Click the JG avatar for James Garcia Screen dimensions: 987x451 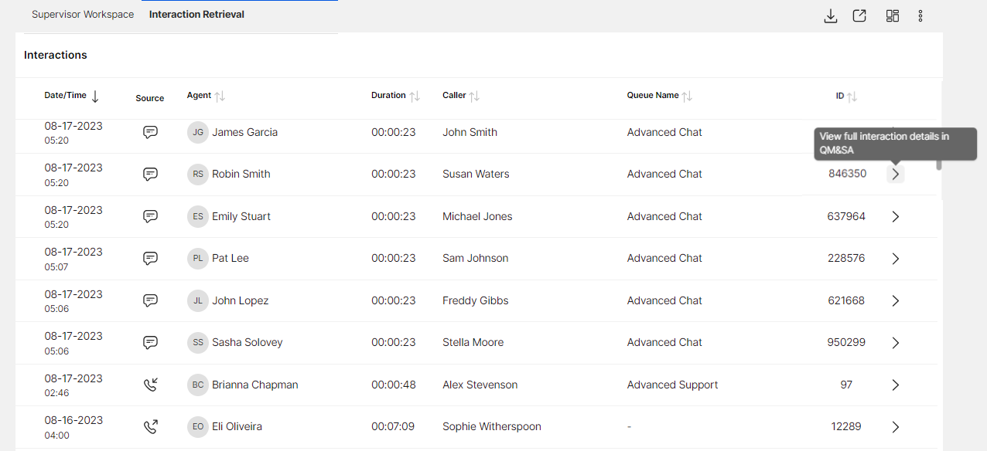point(198,132)
